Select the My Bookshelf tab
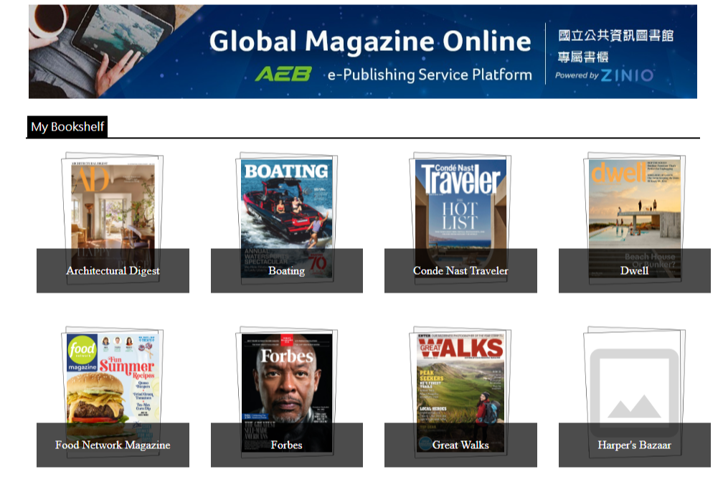 [x=67, y=126]
